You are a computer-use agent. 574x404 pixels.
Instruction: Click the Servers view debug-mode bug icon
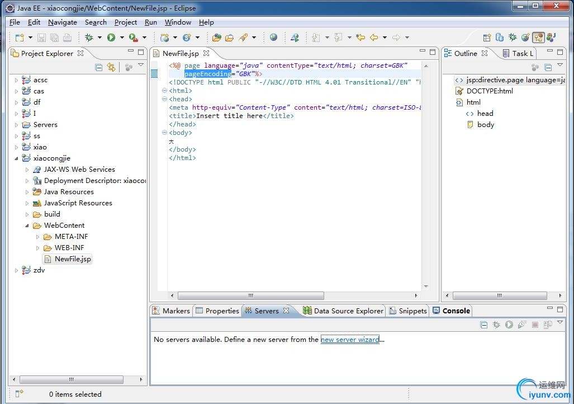click(496, 325)
